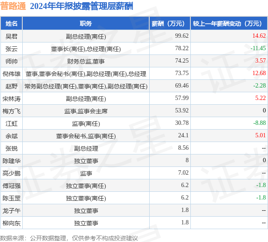The height and width of the screenshot is (242, 268).
Task: Select the name cell 师帅
Action: 12,61
